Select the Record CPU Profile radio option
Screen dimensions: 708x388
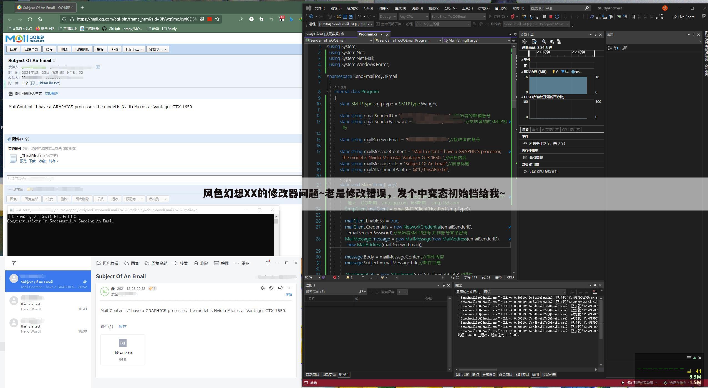coord(525,171)
